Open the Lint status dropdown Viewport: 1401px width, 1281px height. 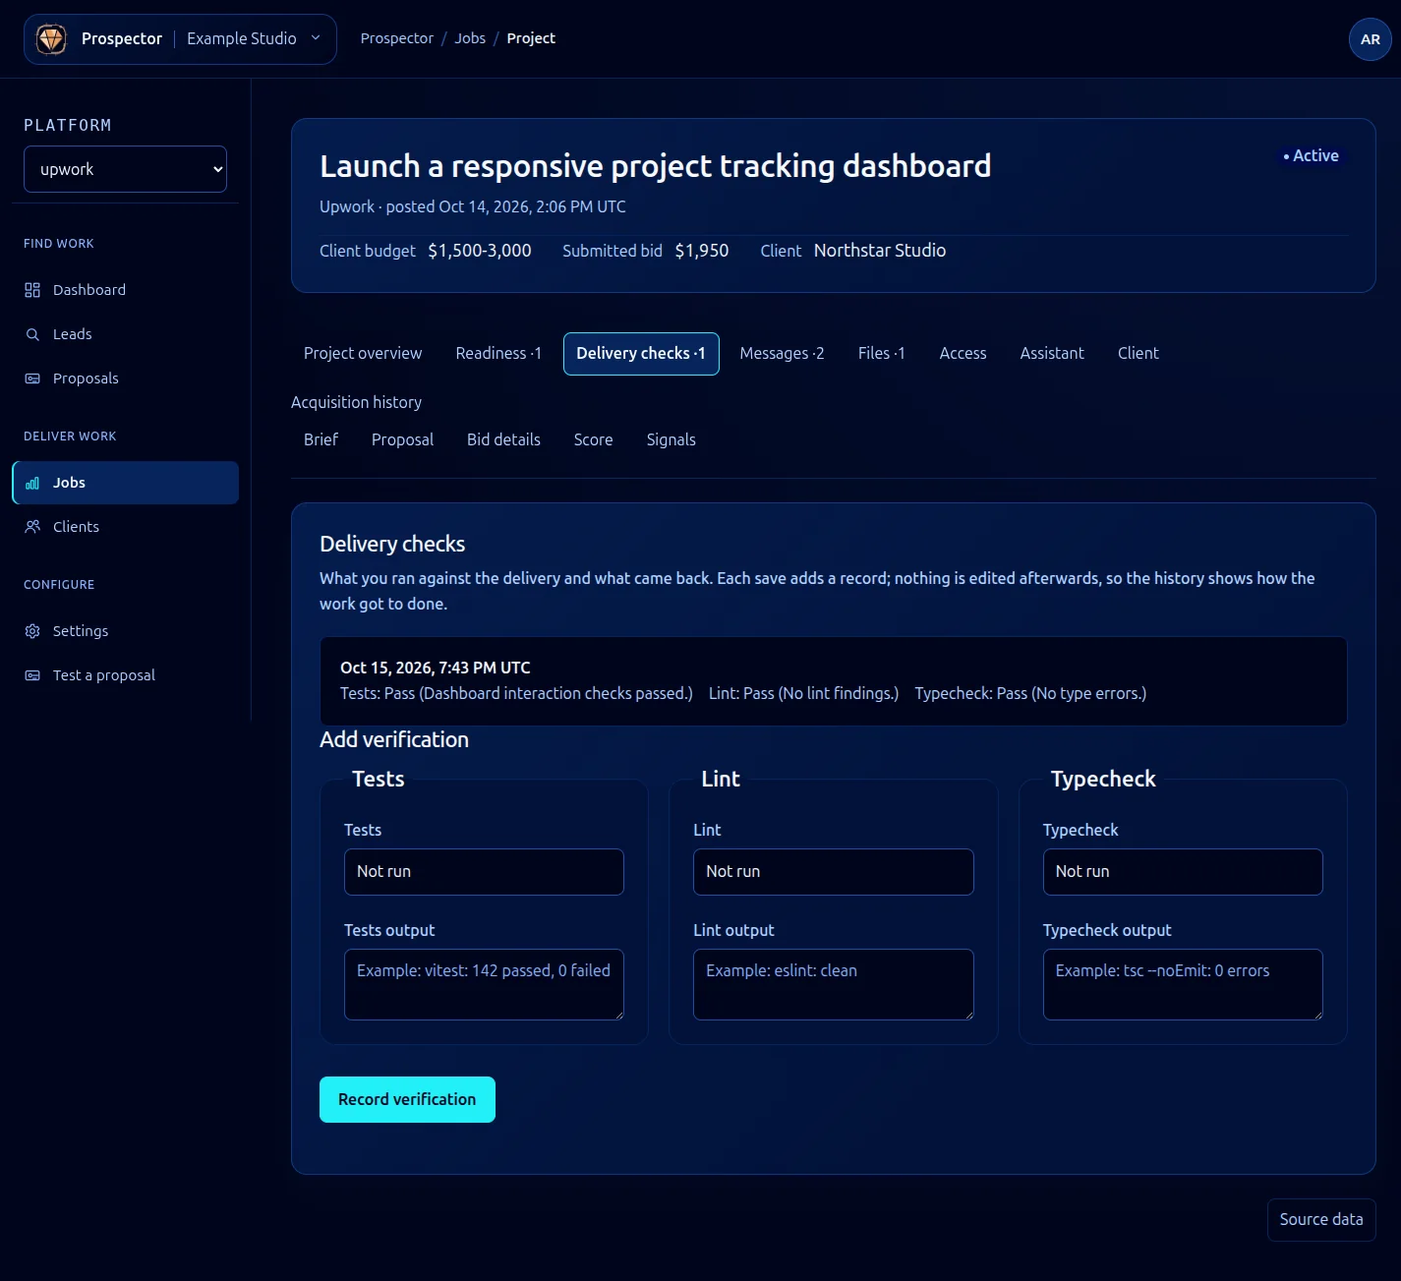tap(833, 872)
